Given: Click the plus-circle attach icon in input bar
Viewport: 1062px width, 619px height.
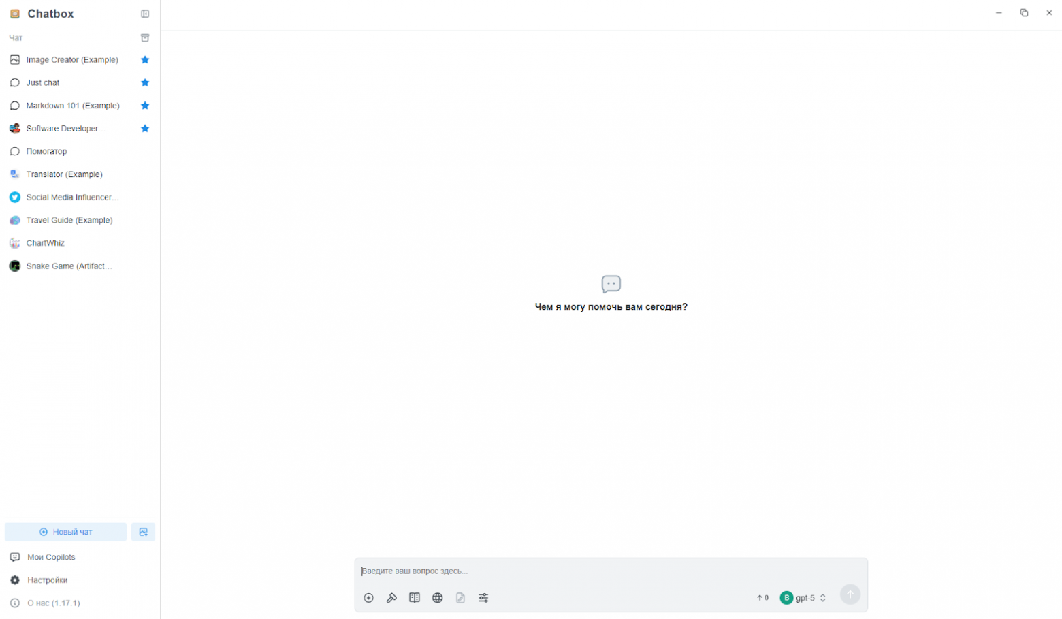Looking at the screenshot, I should [x=369, y=598].
